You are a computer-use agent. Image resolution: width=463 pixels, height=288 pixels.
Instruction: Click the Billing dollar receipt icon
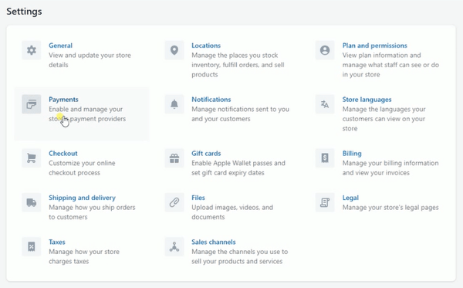325,158
